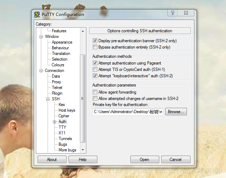Select Translation category
This screenshot has width=226, height=178.
pos(61,54)
